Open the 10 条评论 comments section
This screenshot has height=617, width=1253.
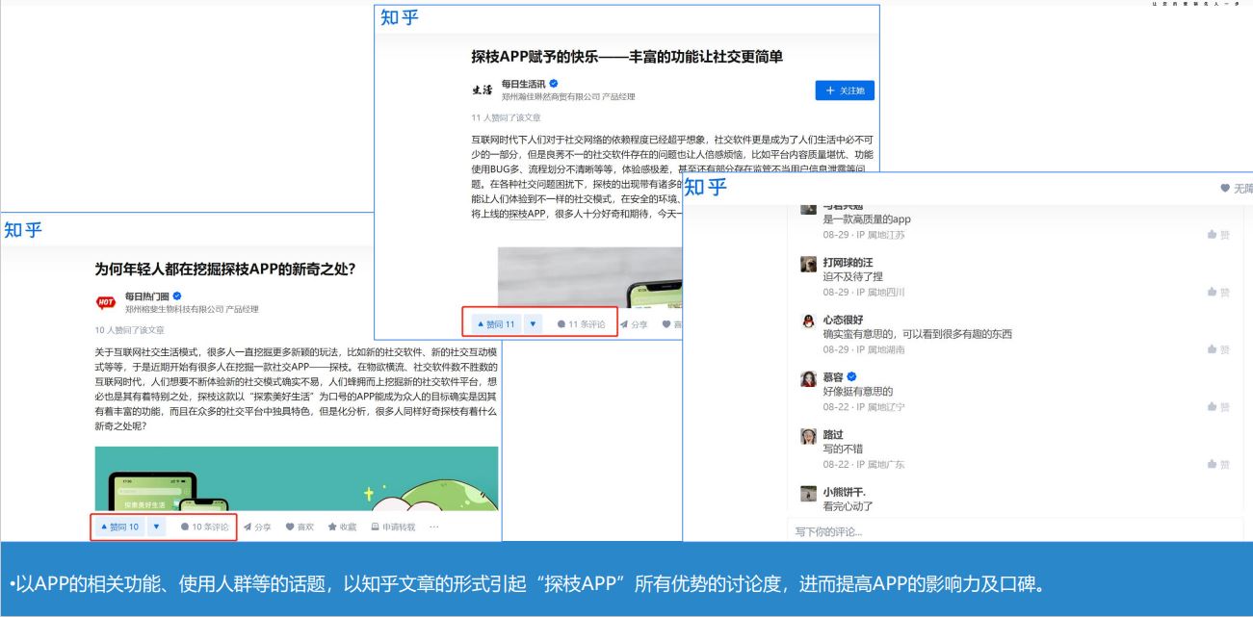204,527
